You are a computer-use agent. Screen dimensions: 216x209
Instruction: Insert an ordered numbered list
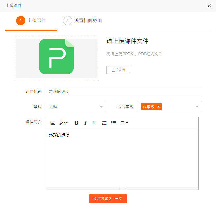104,123
